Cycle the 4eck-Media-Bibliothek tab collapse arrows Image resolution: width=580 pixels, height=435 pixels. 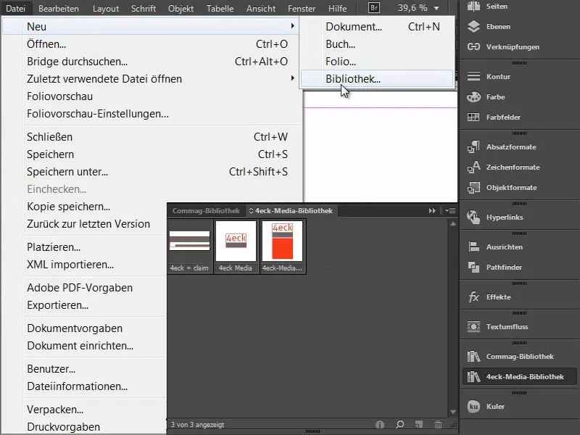click(x=251, y=210)
